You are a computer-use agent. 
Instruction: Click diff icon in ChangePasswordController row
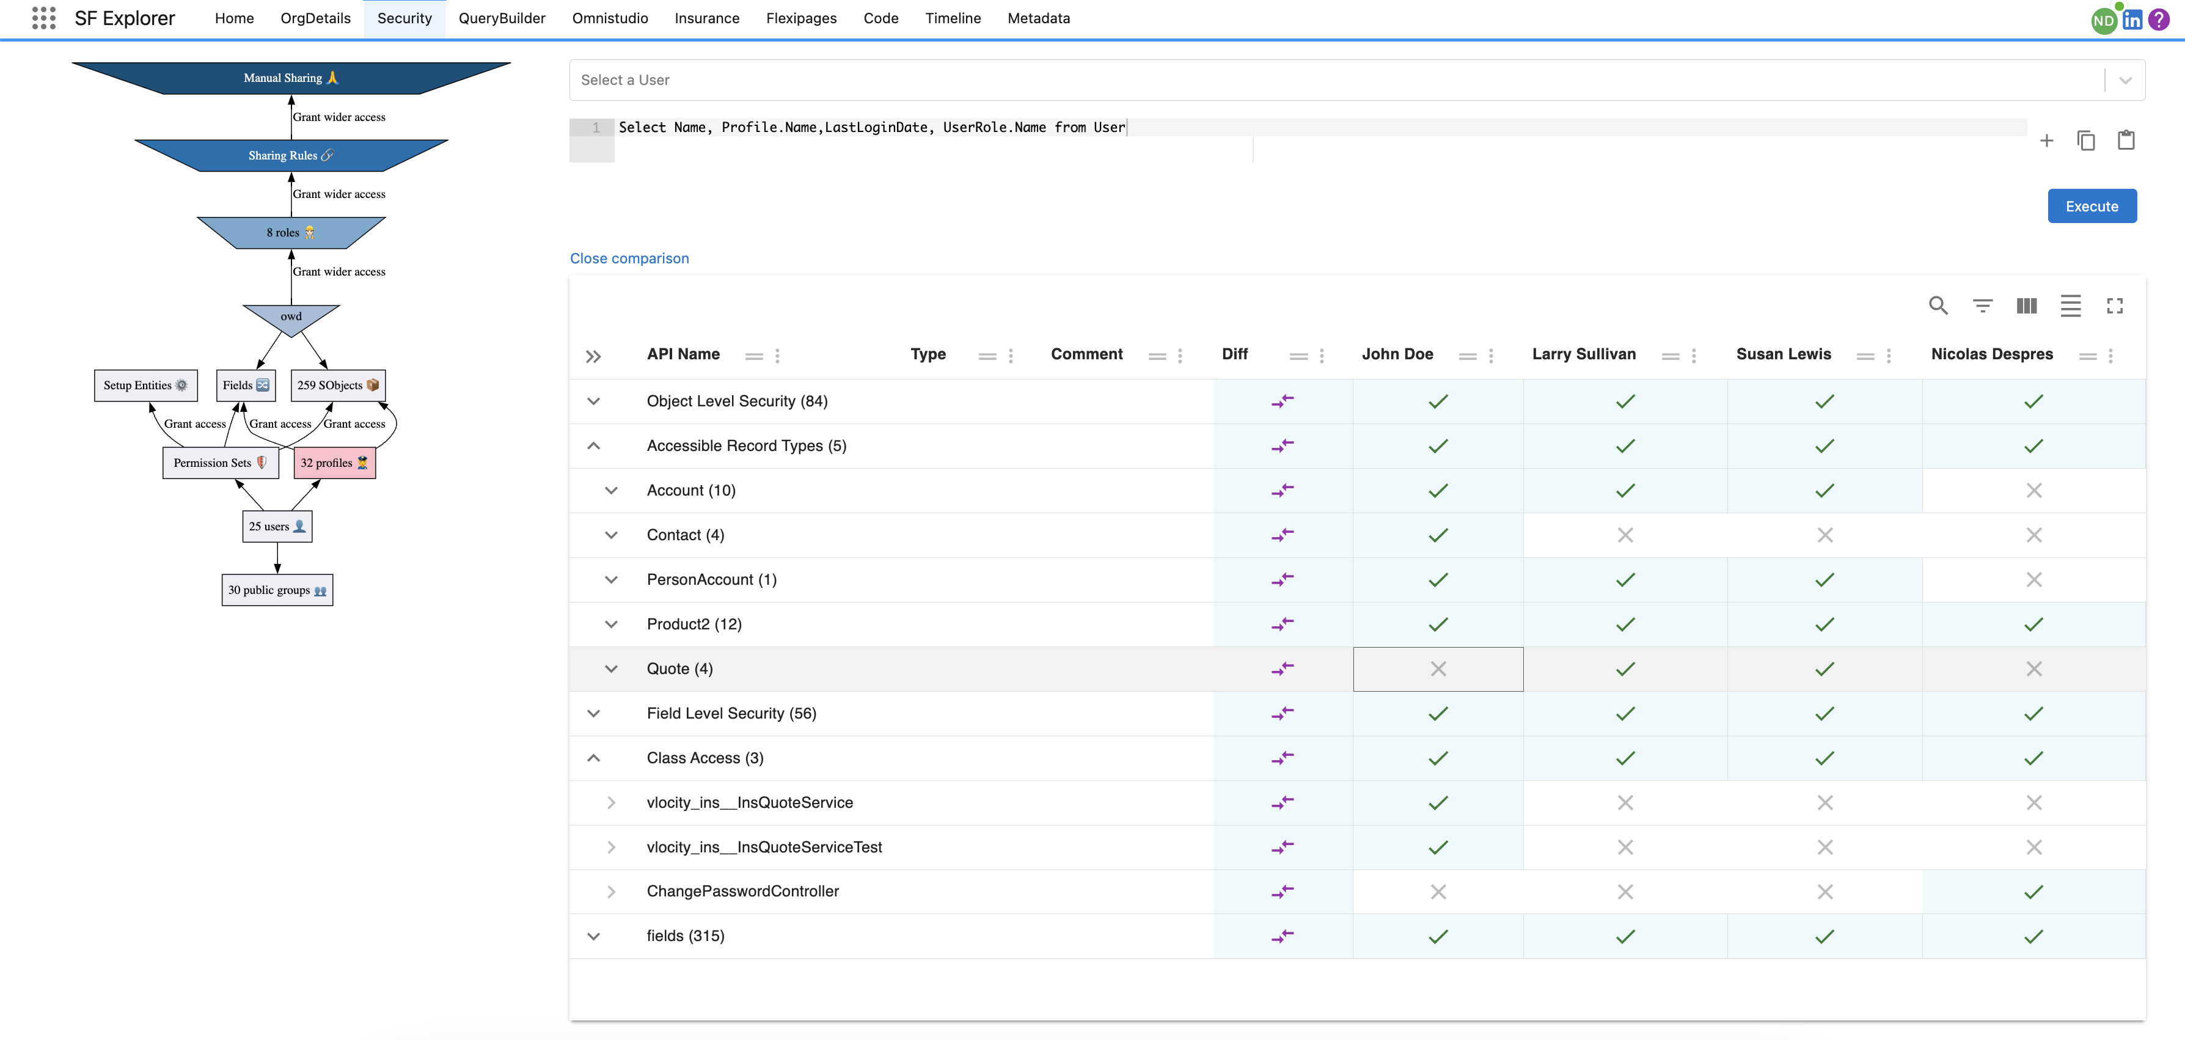1283,892
